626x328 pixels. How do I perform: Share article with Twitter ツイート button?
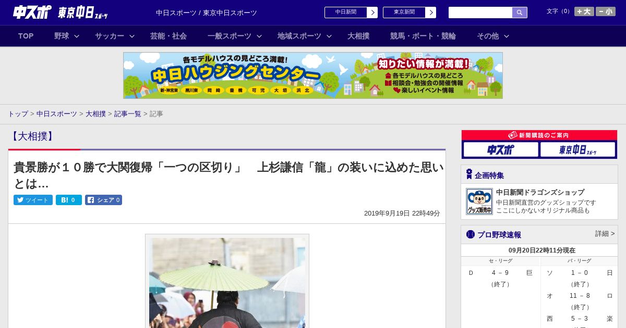click(x=33, y=200)
